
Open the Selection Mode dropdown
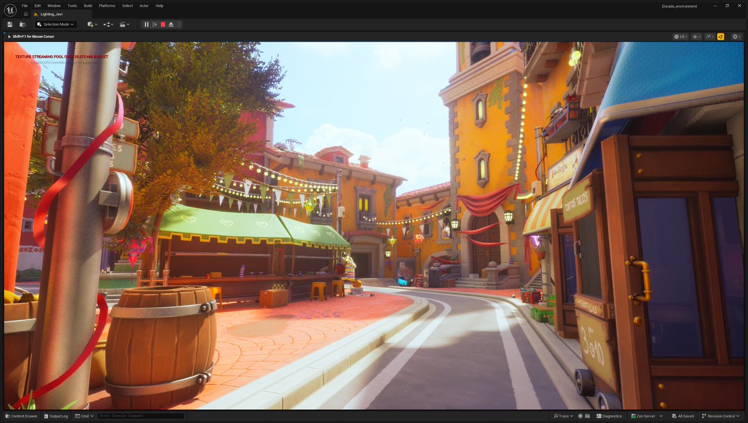pos(55,24)
